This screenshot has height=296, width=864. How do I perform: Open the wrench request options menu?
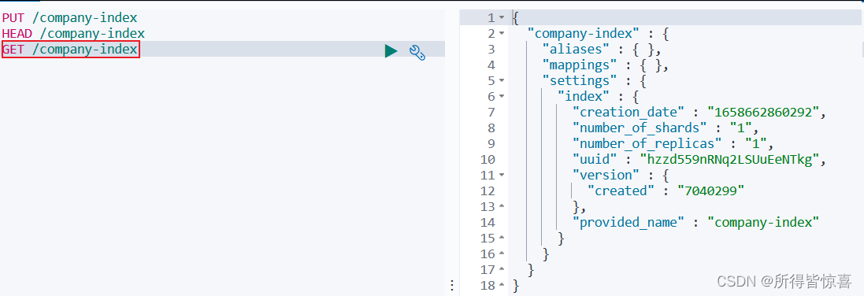point(417,53)
